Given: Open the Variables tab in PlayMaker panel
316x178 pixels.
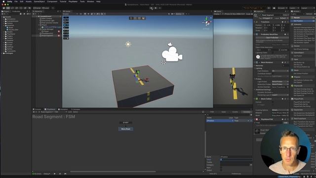Looking at the screenshot, I should click(x=247, y=112).
